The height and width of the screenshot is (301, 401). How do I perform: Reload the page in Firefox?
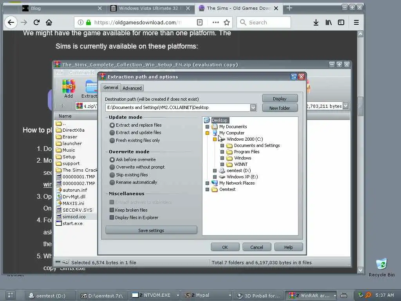click(36, 22)
